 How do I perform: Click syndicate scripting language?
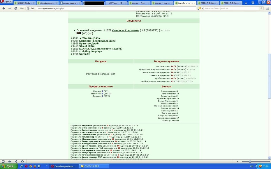(x=91, y=51)
